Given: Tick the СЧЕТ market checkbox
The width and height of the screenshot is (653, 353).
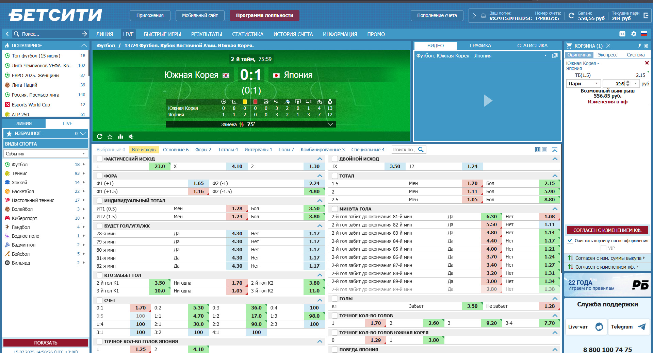Looking at the screenshot, I should [100, 300].
